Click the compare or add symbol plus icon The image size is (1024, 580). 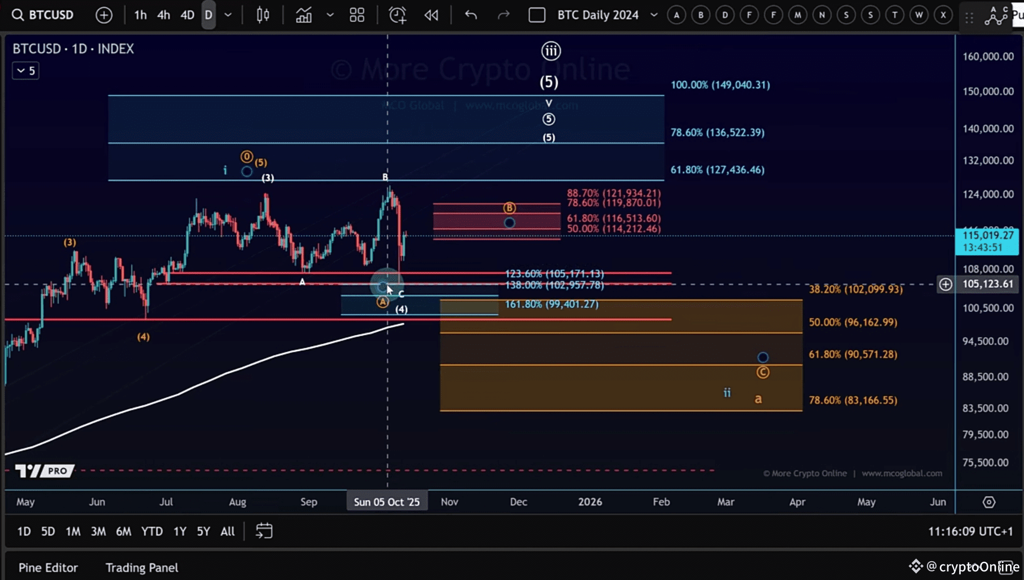point(104,15)
